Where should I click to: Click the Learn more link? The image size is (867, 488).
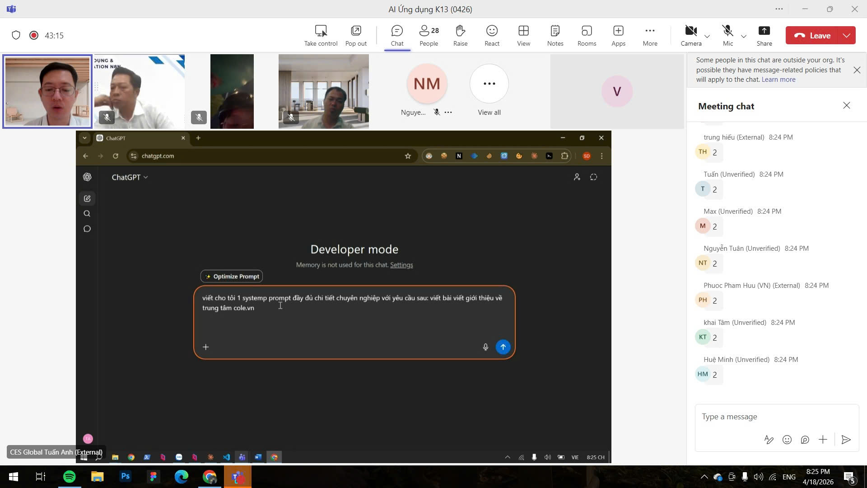pos(778,80)
